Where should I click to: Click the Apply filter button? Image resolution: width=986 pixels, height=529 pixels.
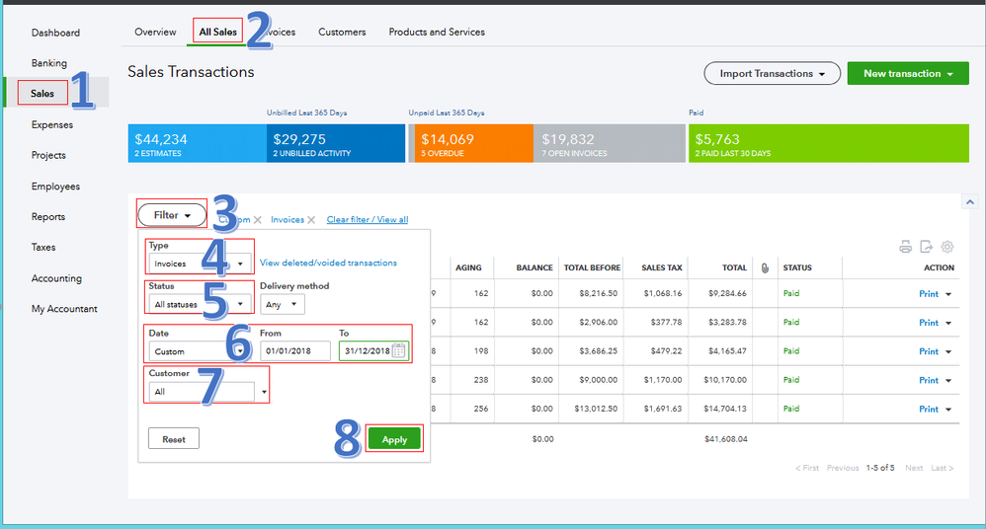(x=394, y=439)
